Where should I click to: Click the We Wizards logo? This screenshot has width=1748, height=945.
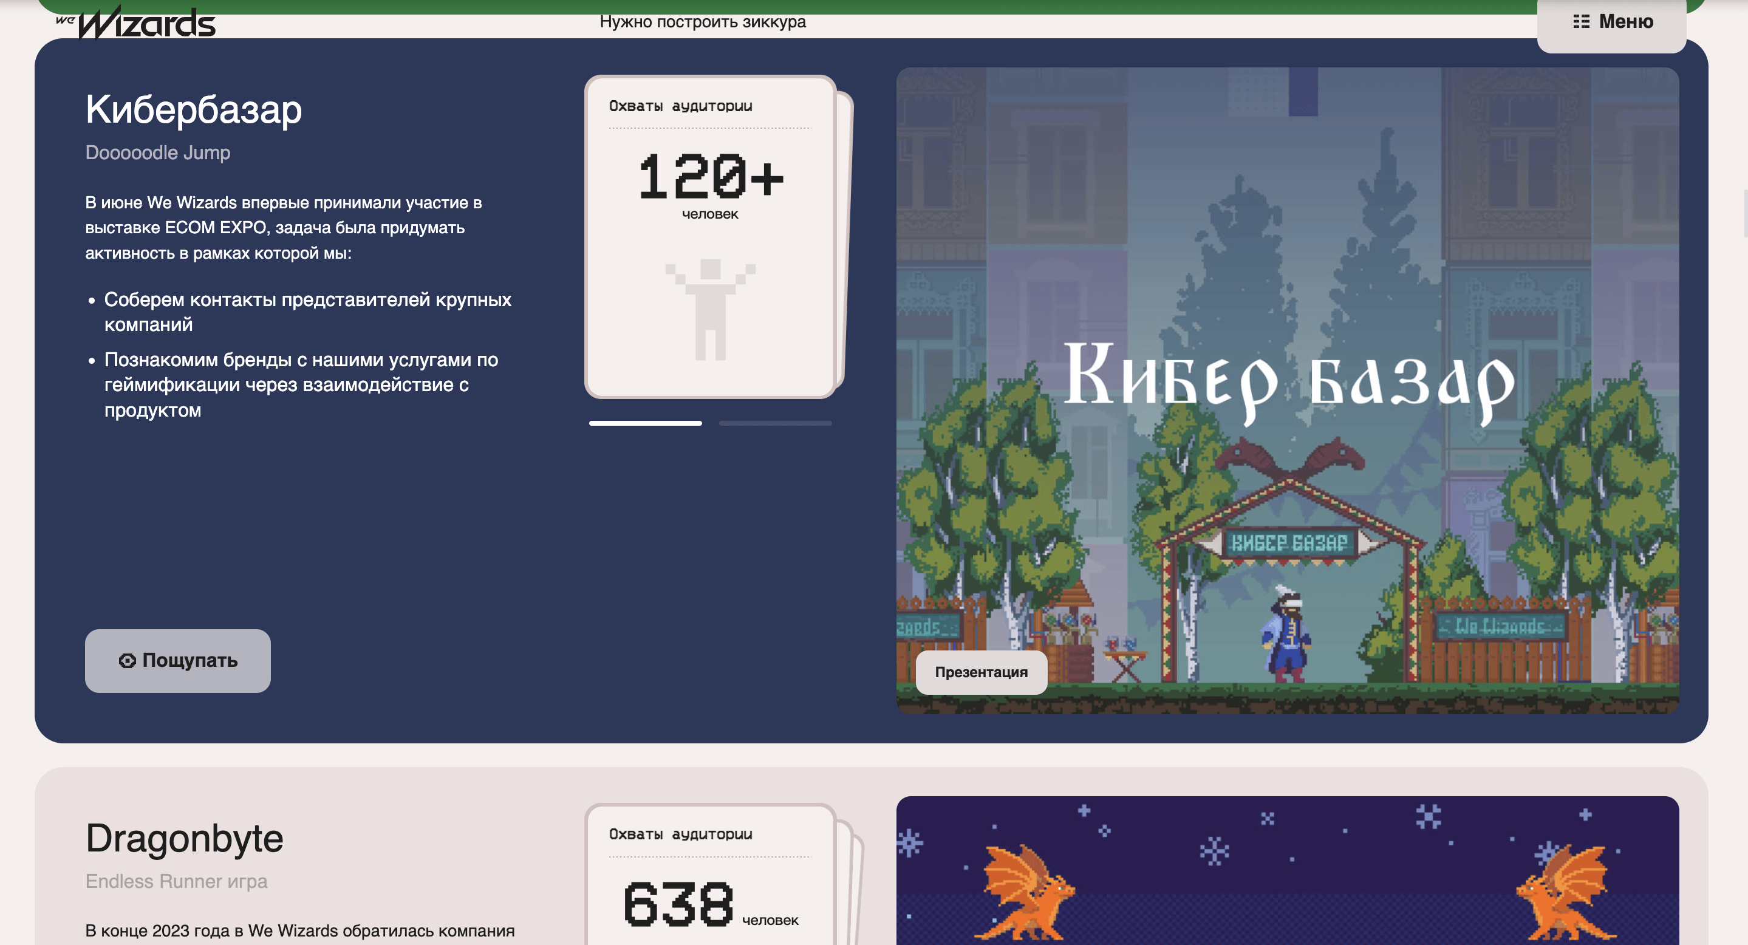pyautogui.click(x=137, y=23)
